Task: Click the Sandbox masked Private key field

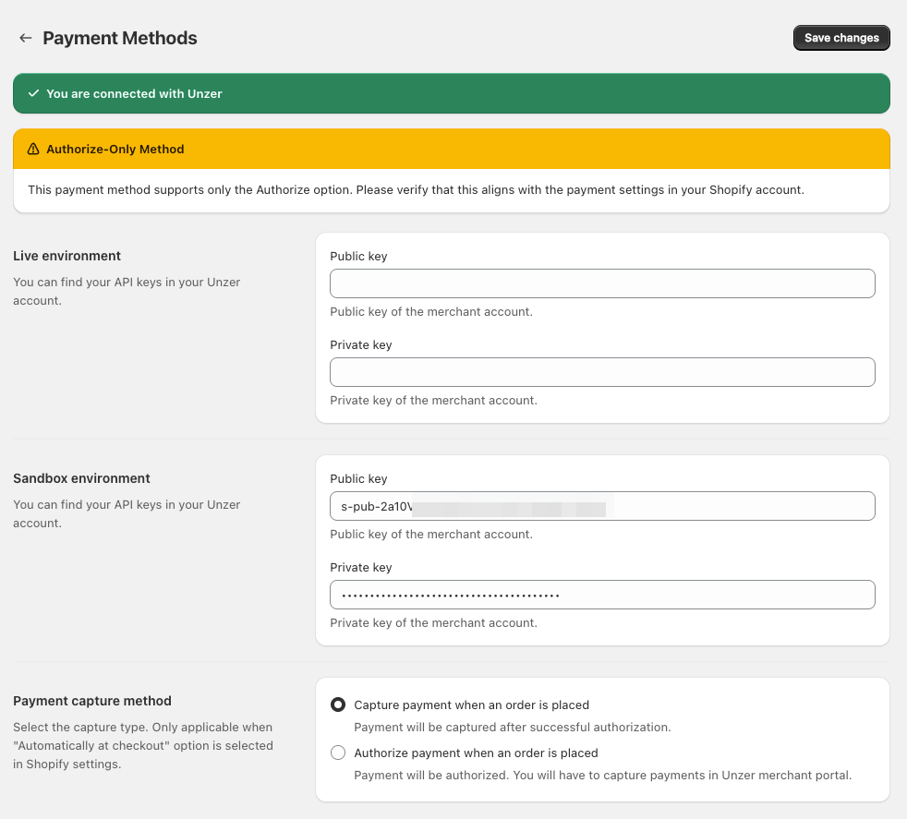Action: tap(602, 595)
